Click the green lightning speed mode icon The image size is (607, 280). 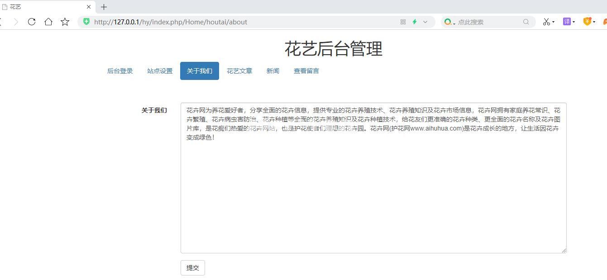click(x=414, y=22)
